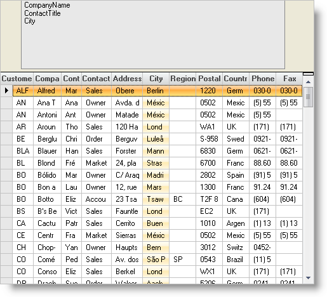Viewport: 327px width, 297px height.
Task: Click the Cont column header
Action: pyautogui.click(x=71, y=79)
